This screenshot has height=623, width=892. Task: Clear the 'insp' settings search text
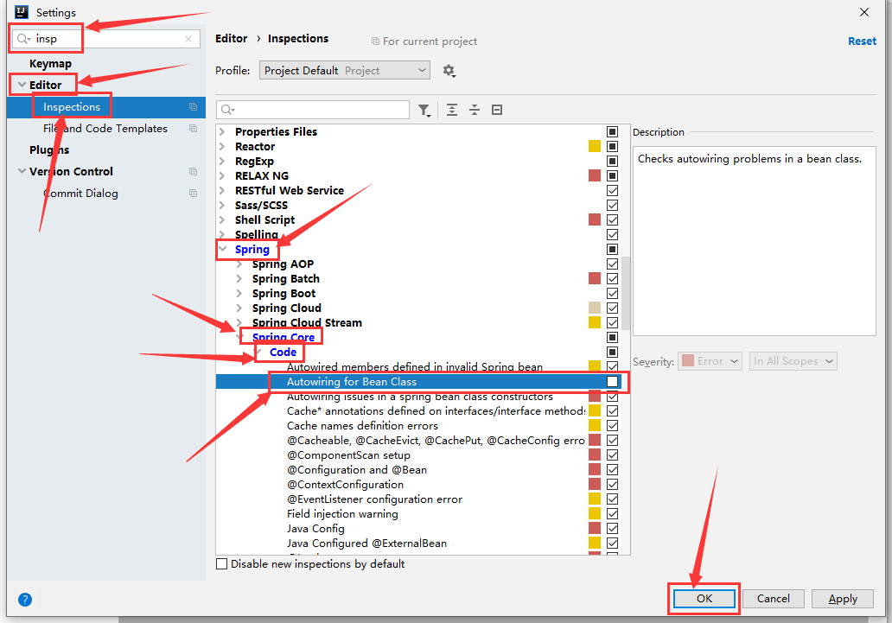[x=188, y=39]
